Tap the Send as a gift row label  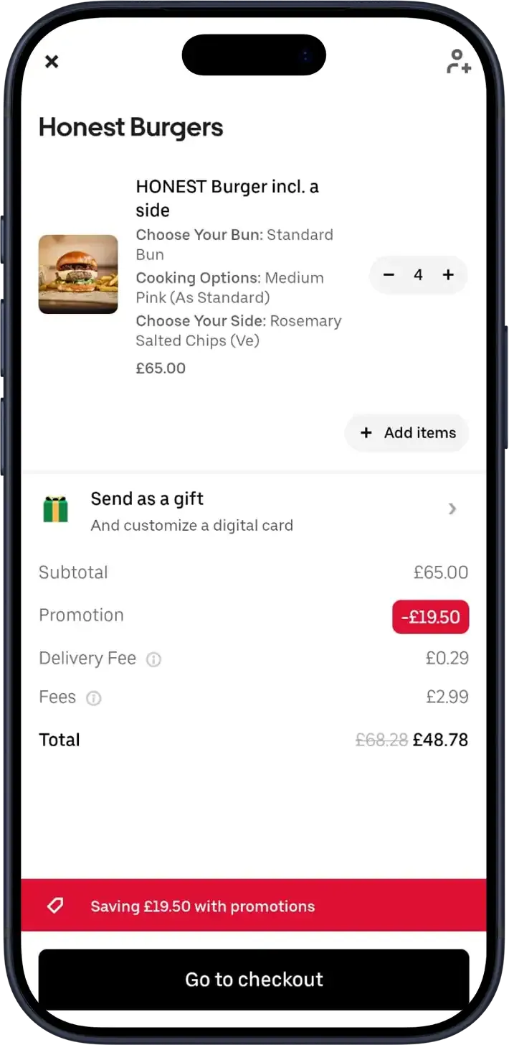[x=147, y=499]
